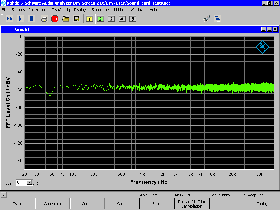Click the Restart Min/Max Lim Violation button
The height and width of the screenshot is (210, 280).
192,204
